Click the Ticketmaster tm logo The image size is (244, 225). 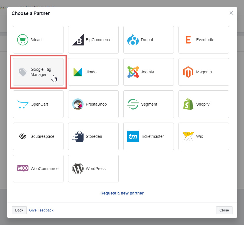click(133, 136)
